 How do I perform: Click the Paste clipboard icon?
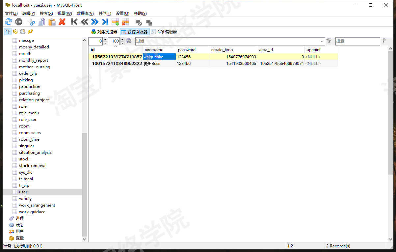(x=52, y=22)
